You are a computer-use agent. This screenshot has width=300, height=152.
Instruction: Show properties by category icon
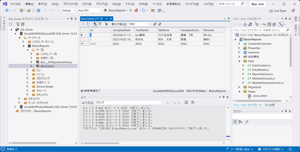pyautogui.click(x=235, y=122)
